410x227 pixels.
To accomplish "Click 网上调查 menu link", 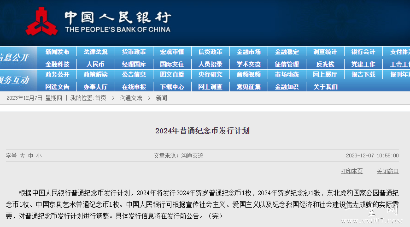I will coord(210,87).
